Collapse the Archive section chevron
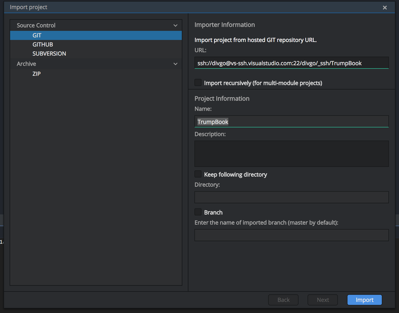 pos(175,64)
